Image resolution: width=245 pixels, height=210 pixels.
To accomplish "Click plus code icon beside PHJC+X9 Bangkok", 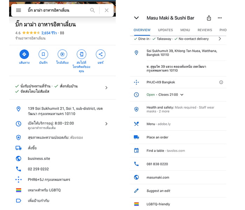I will tap(136, 82).
